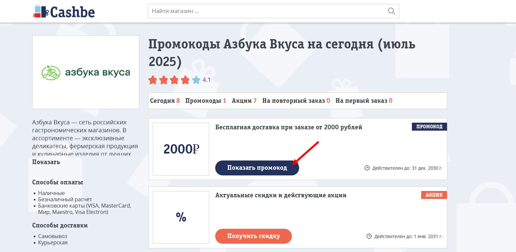This screenshot has width=516, height=252.
Task: Click the '4.1' rating value
Action: pos(207,80)
